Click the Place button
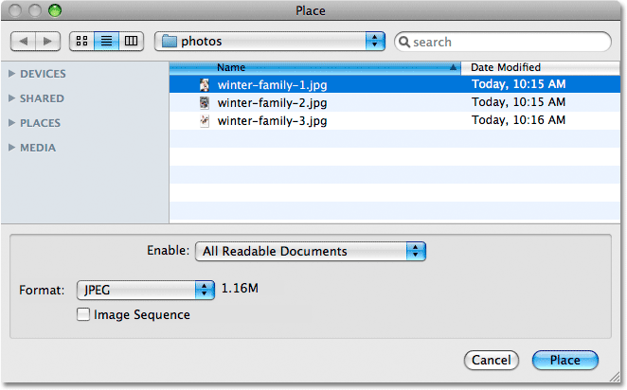Image resolution: width=627 pixels, height=390 pixels. (565, 361)
